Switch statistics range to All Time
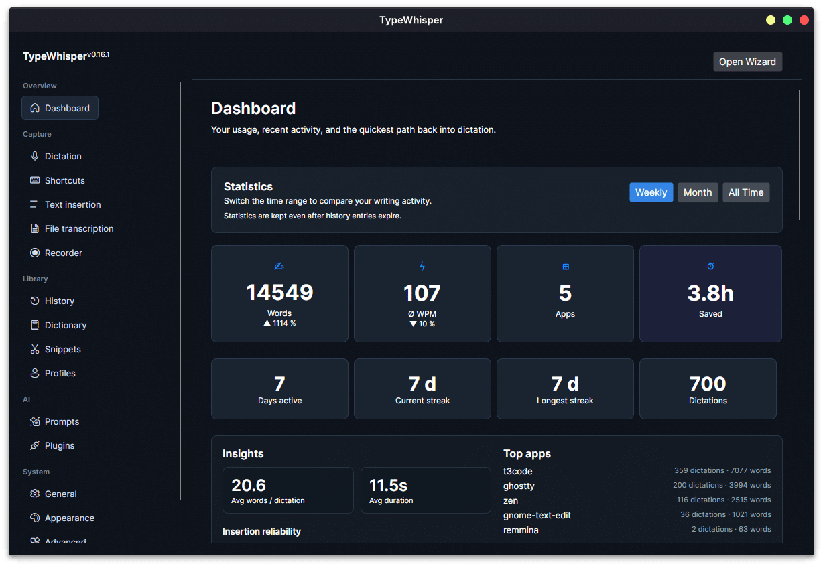The width and height of the screenshot is (823, 566). coord(746,192)
